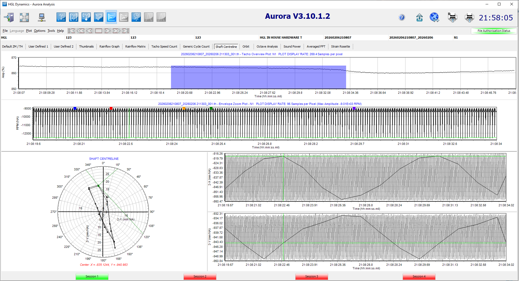The height and width of the screenshot is (281, 519).
Task: Switch to the Rainflow Matrix tab
Action: click(135, 46)
